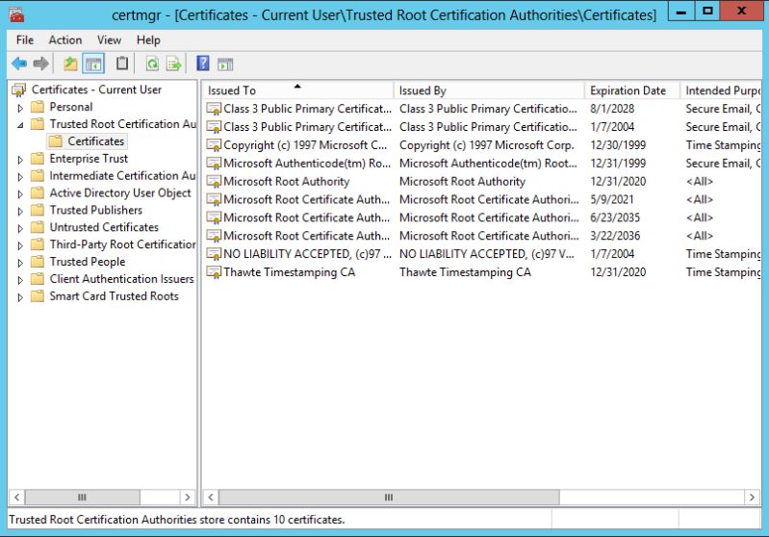769x537 pixels.
Task: Expand the Enterprise Trust node
Action: (20, 160)
